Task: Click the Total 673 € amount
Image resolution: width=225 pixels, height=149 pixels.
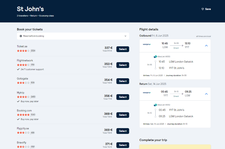Action: tap(107, 51)
